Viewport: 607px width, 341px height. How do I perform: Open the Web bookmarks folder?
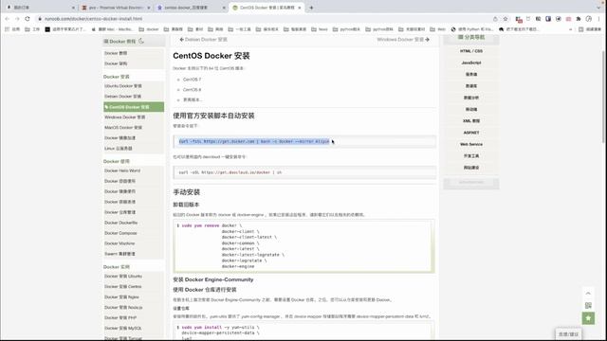click(x=437, y=29)
